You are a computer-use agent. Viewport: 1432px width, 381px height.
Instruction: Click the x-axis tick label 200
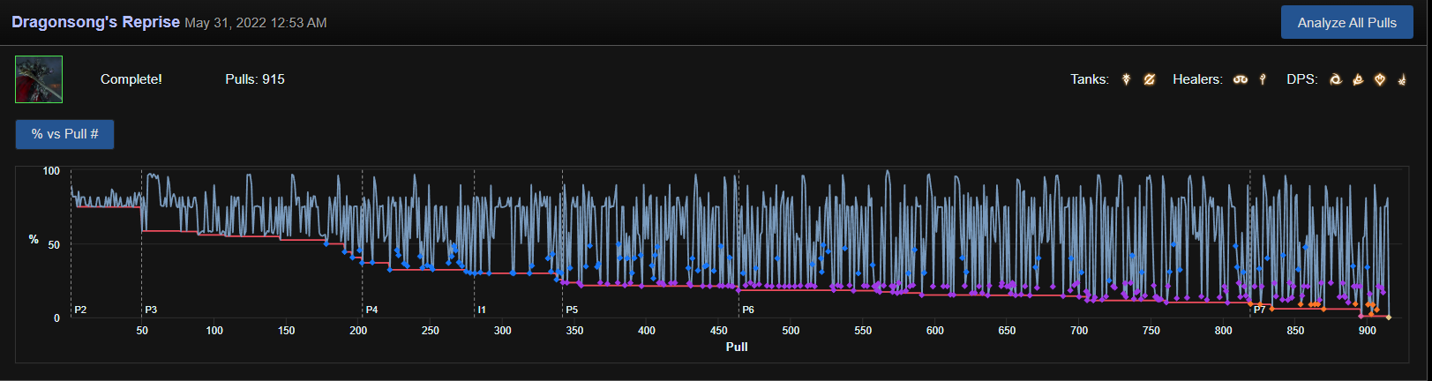pos(358,331)
